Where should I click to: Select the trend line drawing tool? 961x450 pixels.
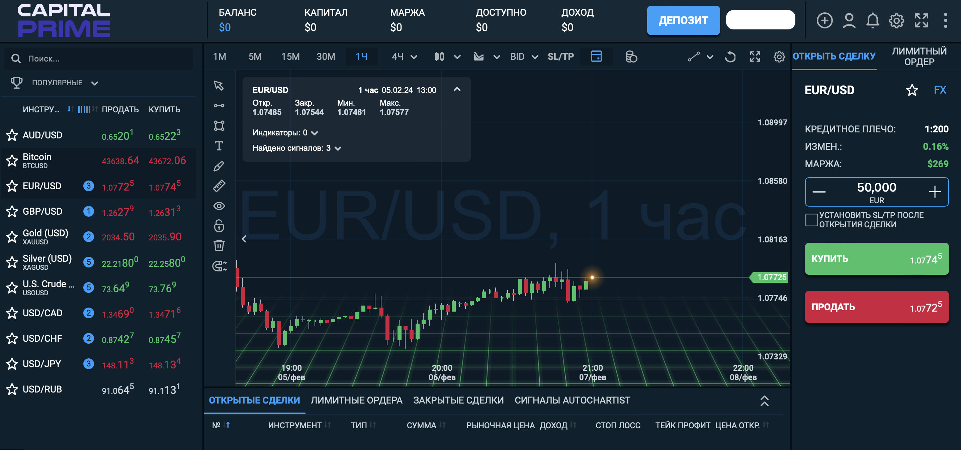219,106
